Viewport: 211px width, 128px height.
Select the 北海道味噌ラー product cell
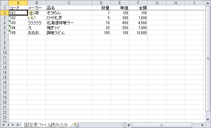(x=69, y=23)
